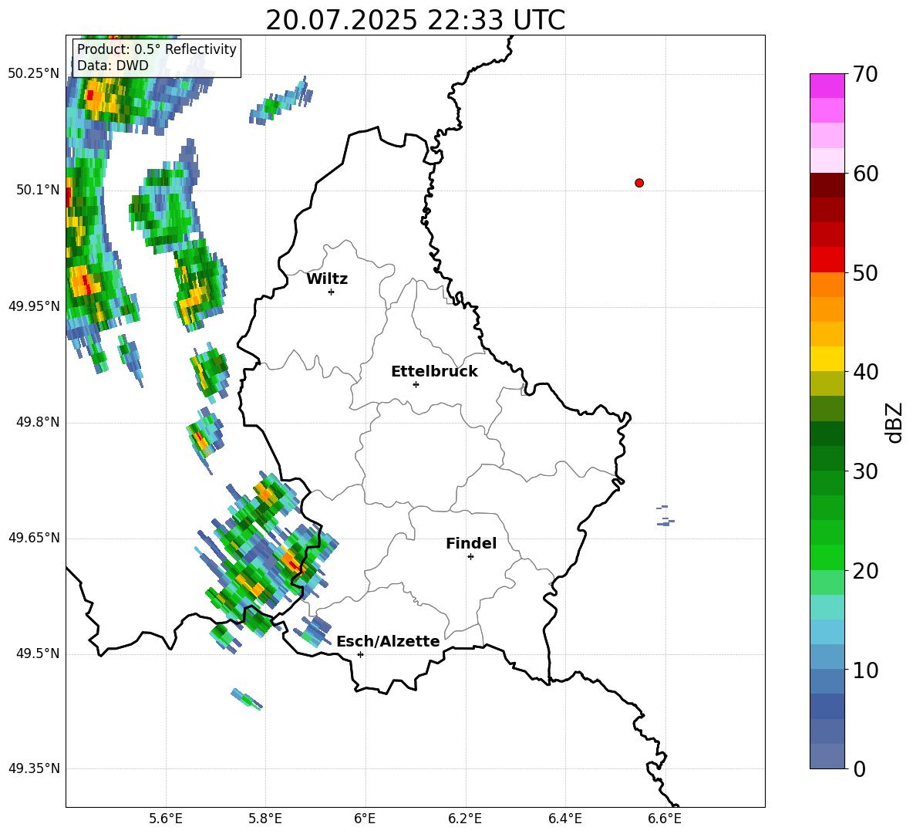Click the bright red swatch just above 50
This screenshot has height=834, width=913.
[827, 260]
